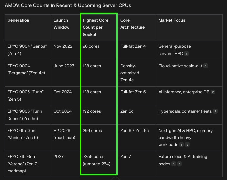Open citation 2 beside AI inference, enterprise DB
The image size is (227, 180).
[213, 92]
